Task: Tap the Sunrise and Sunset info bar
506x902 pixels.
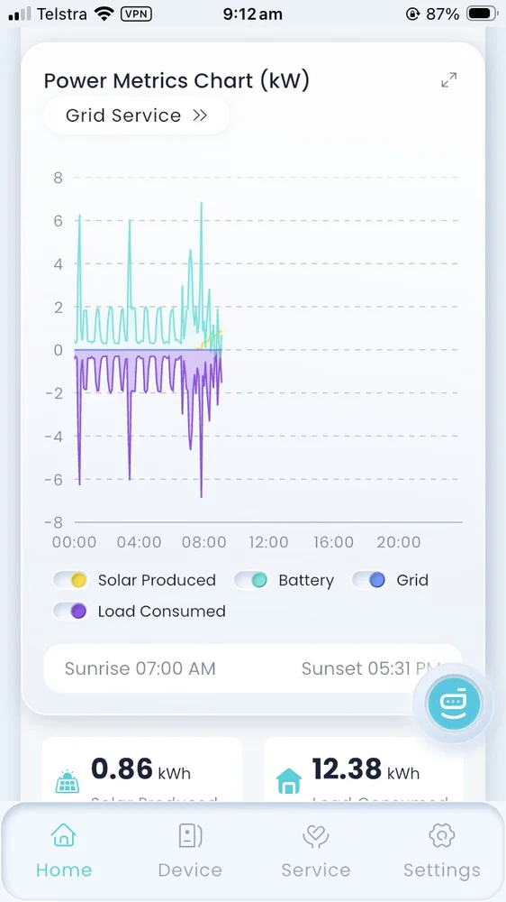Action: (x=253, y=668)
